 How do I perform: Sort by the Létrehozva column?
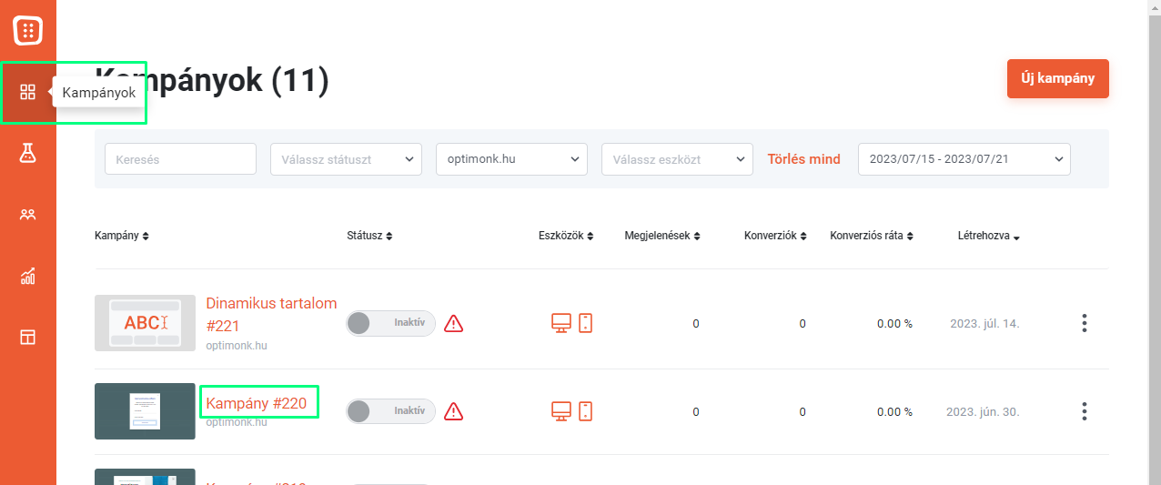[989, 236]
